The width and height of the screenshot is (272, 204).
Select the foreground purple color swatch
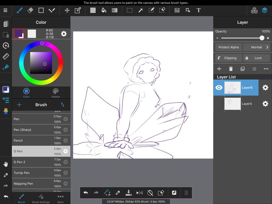[x=19, y=34]
